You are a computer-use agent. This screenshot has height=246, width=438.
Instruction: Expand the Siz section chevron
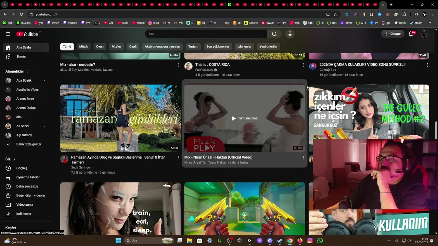(x=14, y=159)
